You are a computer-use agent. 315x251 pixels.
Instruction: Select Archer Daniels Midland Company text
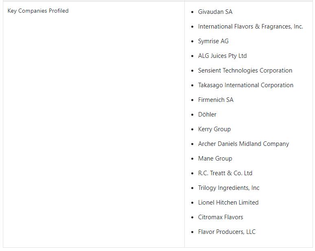click(243, 144)
